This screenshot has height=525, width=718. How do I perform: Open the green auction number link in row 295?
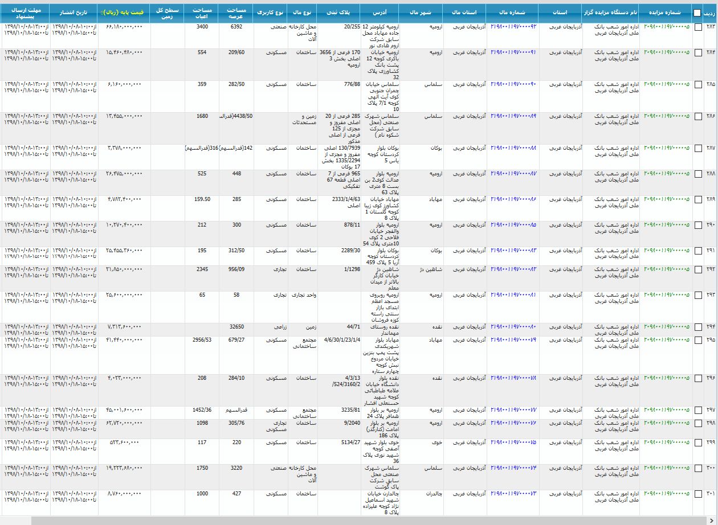[x=666, y=339]
